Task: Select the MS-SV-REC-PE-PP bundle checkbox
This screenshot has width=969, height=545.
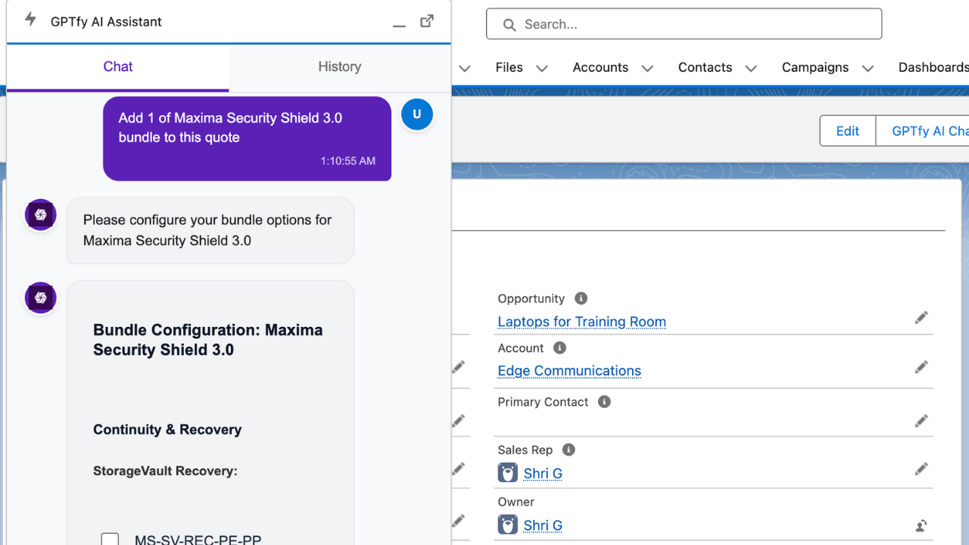Action: pos(110,539)
